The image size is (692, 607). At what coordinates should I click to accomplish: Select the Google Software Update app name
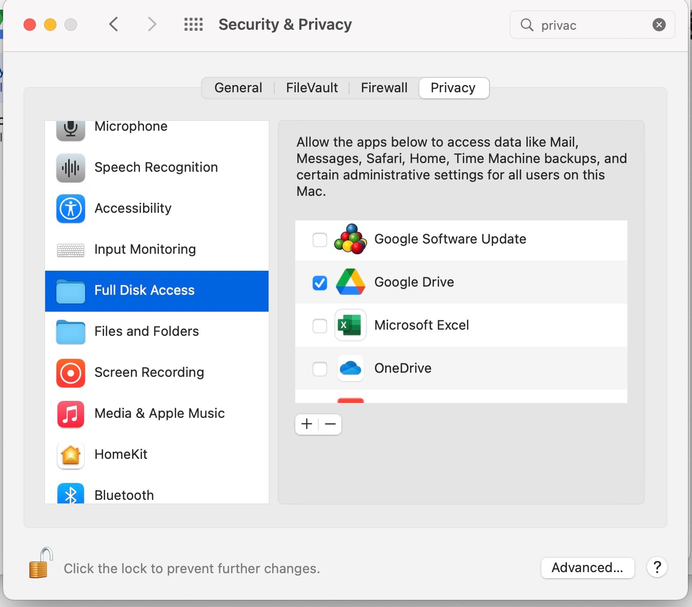[x=451, y=239]
